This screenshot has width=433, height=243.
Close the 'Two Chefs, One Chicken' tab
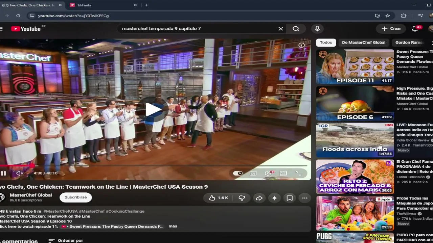[x=60, y=5]
